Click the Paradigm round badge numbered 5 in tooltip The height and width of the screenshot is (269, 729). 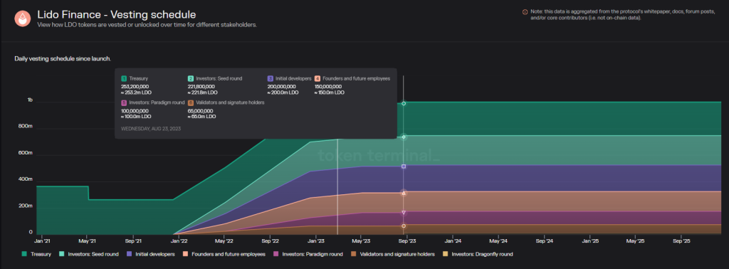(x=124, y=102)
